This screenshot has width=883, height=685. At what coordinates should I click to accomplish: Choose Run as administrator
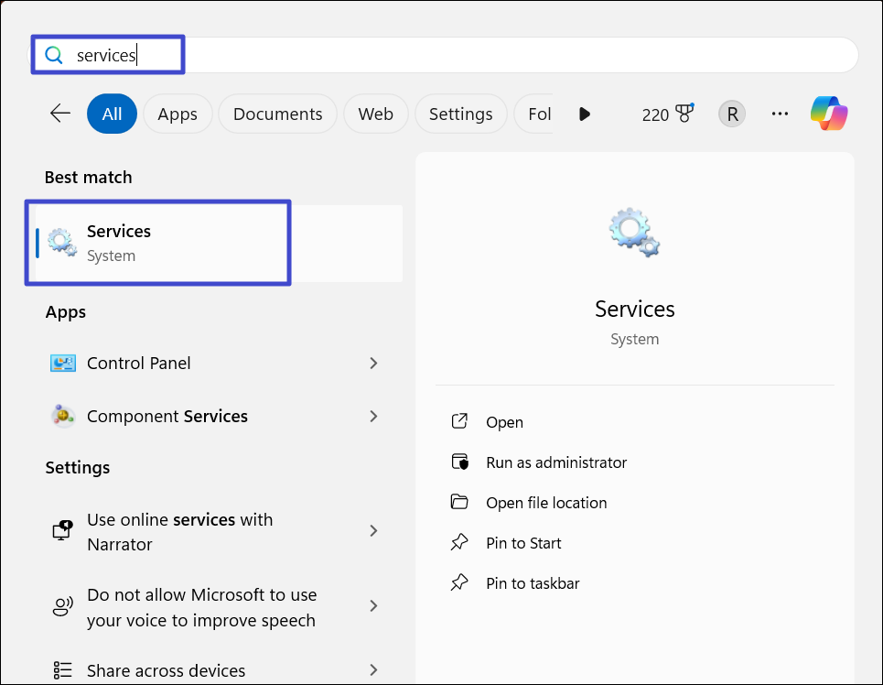coord(556,462)
